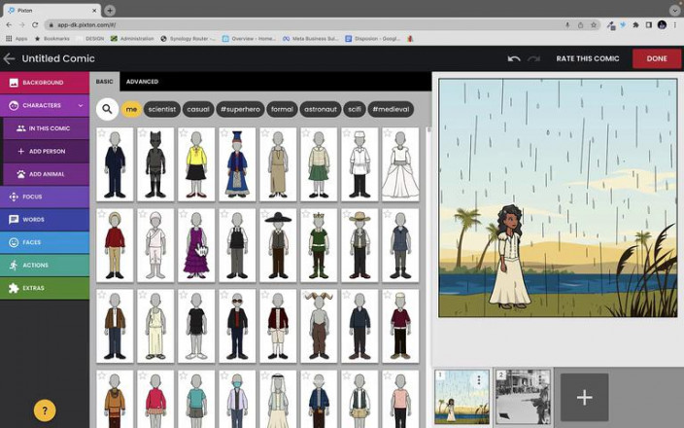Open the yellow help question mark
The width and height of the screenshot is (684, 428).
pyautogui.click(x=45, y=410)
